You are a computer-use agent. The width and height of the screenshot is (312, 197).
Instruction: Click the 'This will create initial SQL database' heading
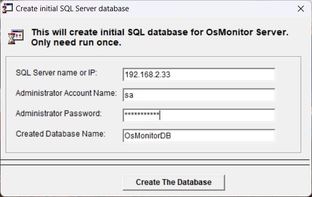160,37
